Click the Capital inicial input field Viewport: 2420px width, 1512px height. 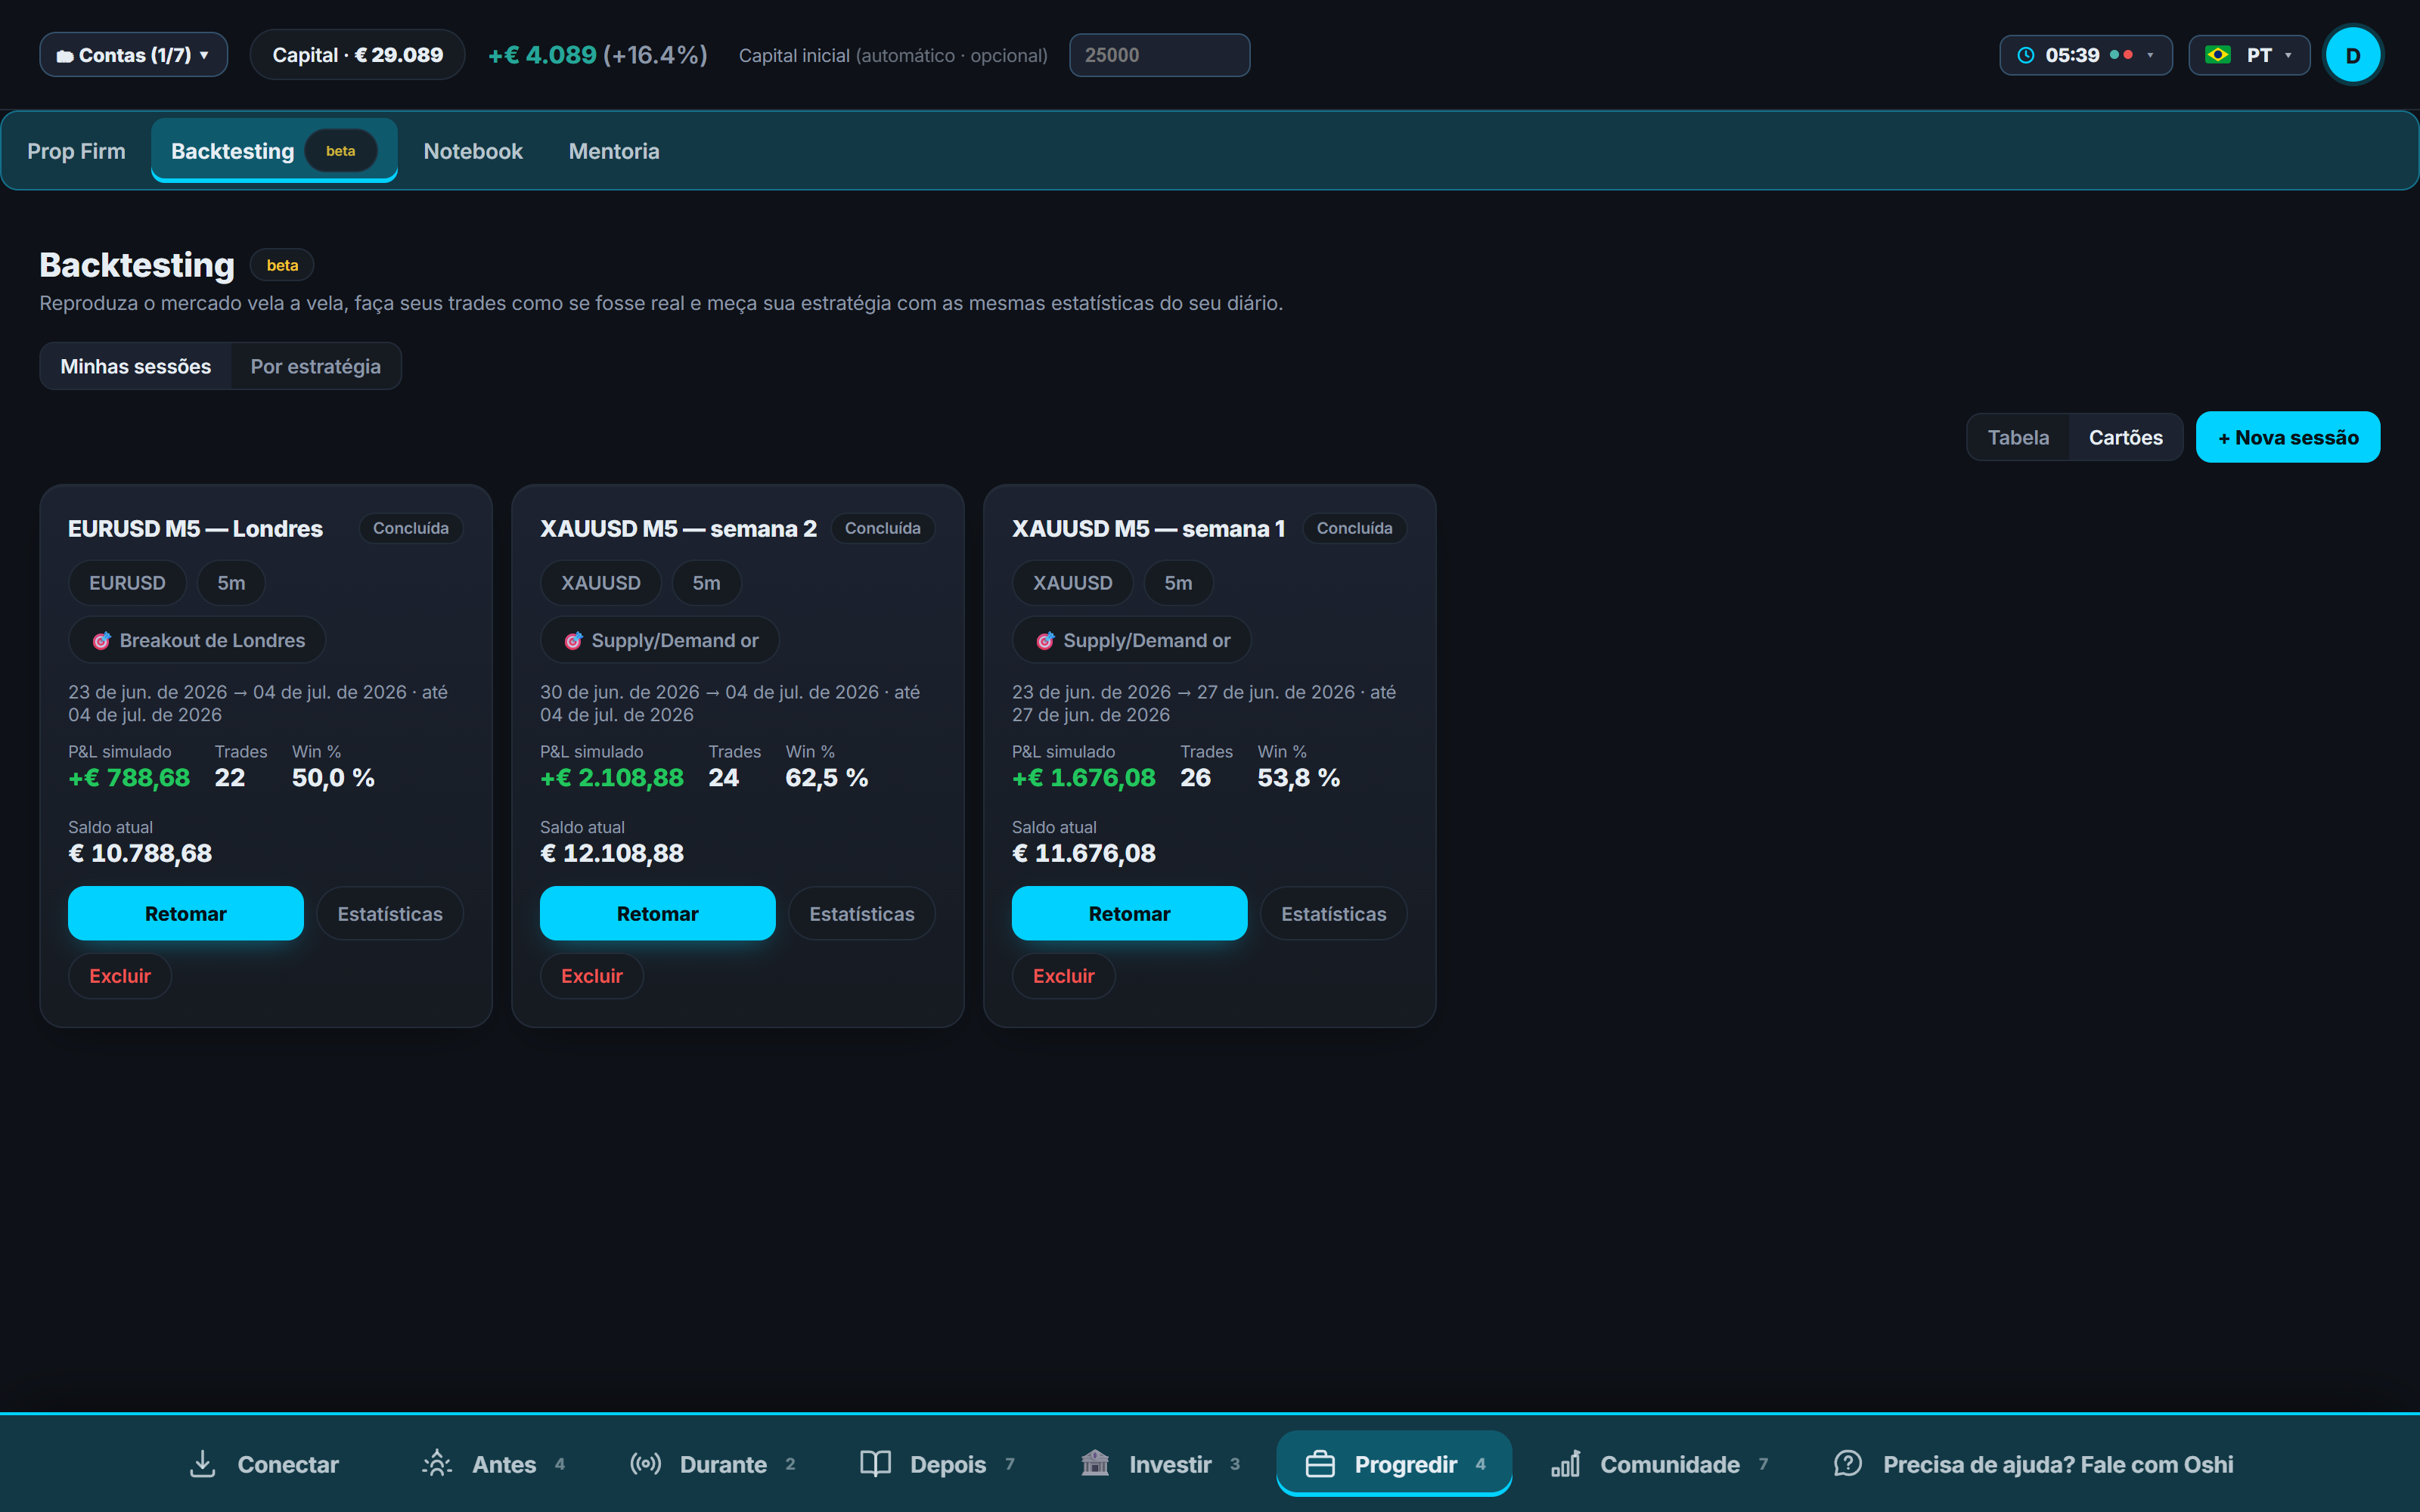(x=1159, y=55)
